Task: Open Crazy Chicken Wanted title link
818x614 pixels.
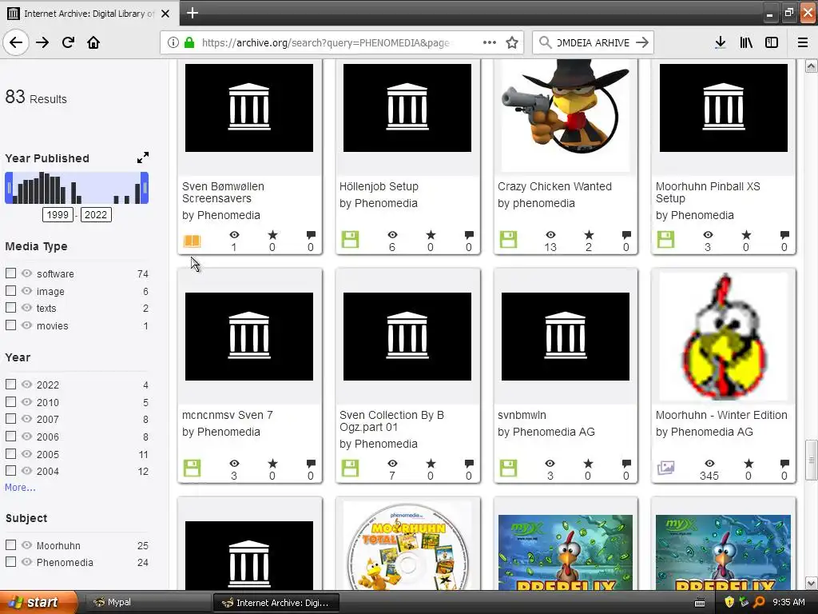Action: tap(554, 186)
